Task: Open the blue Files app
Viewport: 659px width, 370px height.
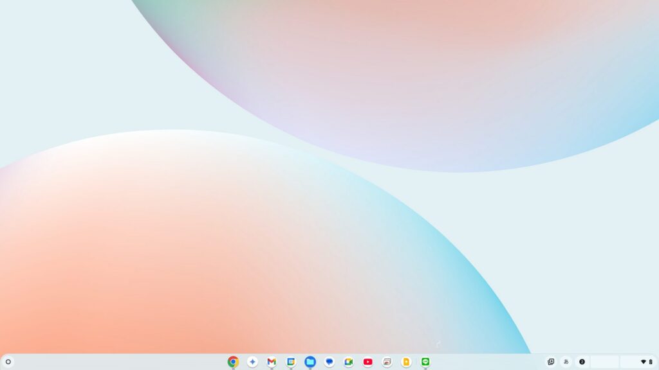Action: pyautogui.click(x=310, y=362)
